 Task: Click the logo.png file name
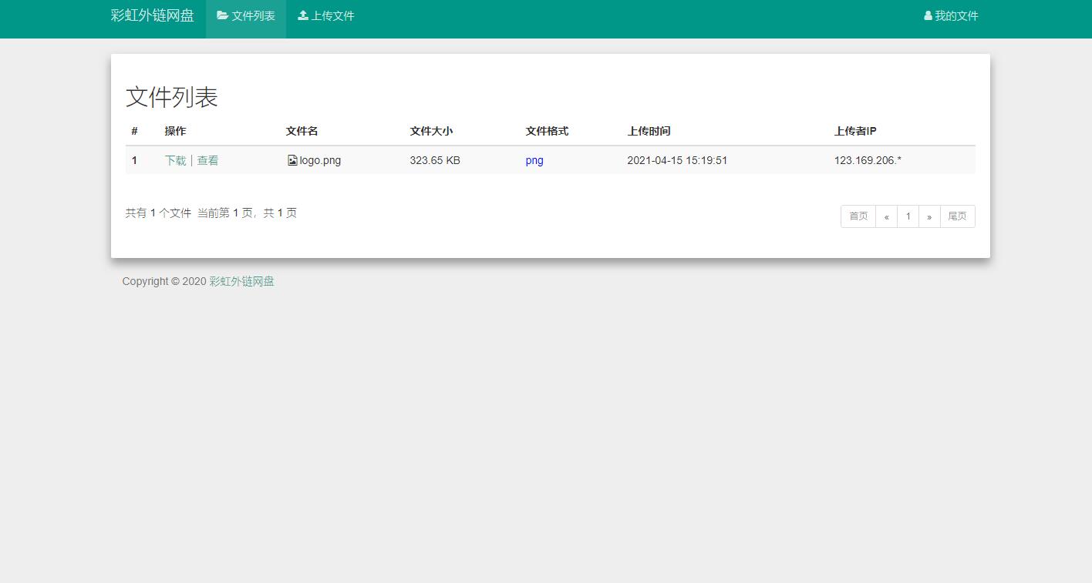pyautogui.click(x=320, y=160)
